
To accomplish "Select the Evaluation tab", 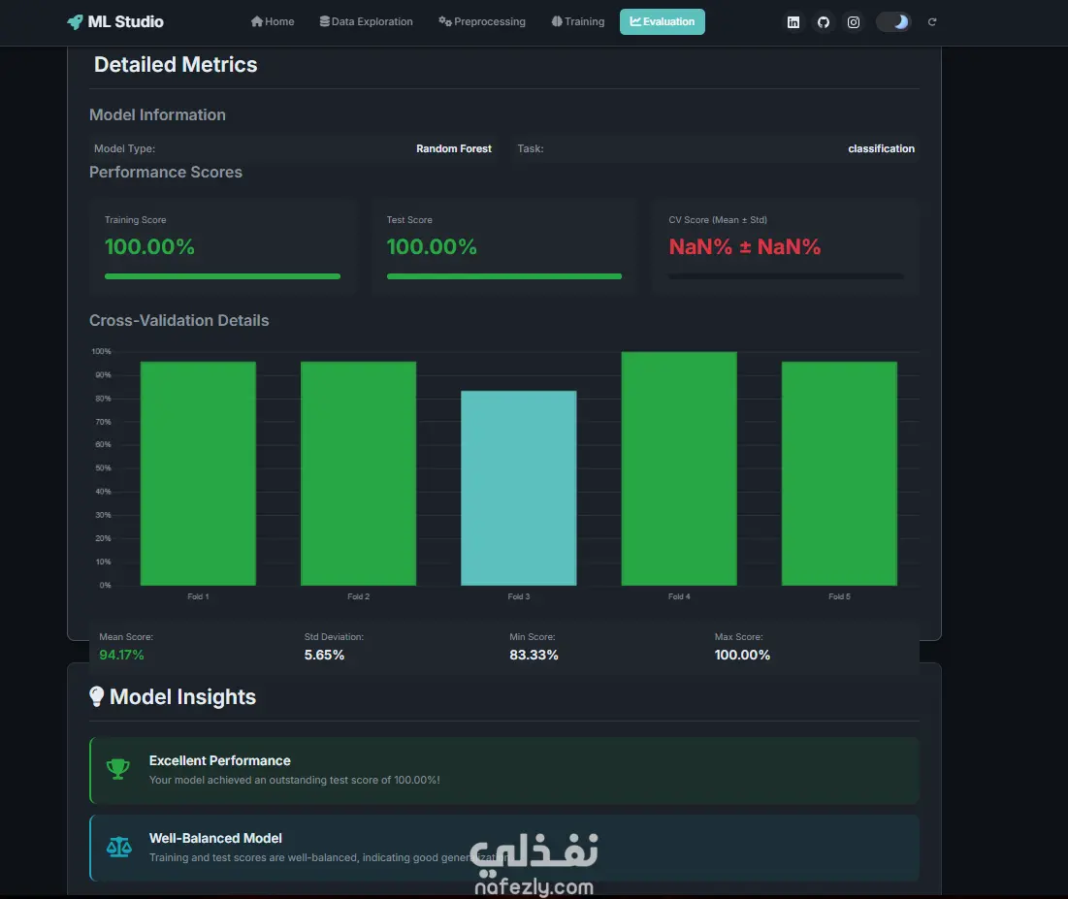I will click(663, 21).
